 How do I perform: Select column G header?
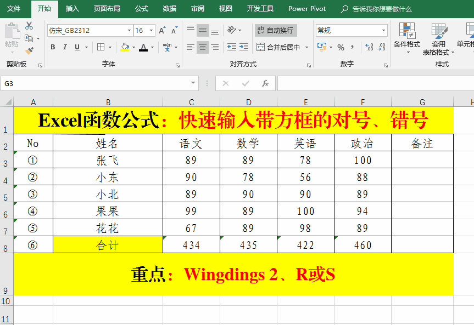tap(422, 102)
